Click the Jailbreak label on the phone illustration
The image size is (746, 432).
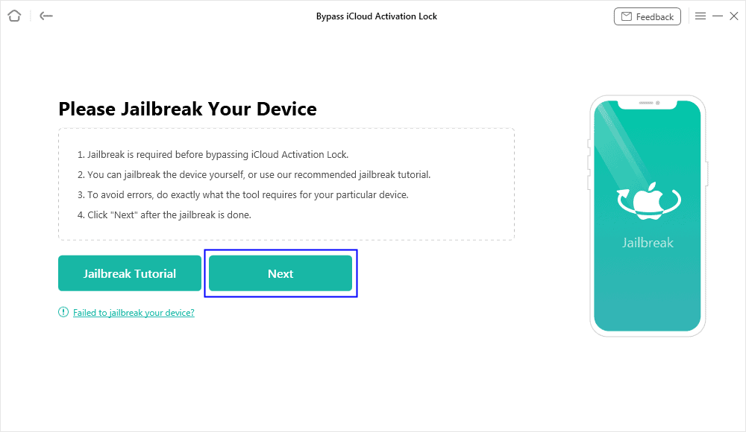648,243
